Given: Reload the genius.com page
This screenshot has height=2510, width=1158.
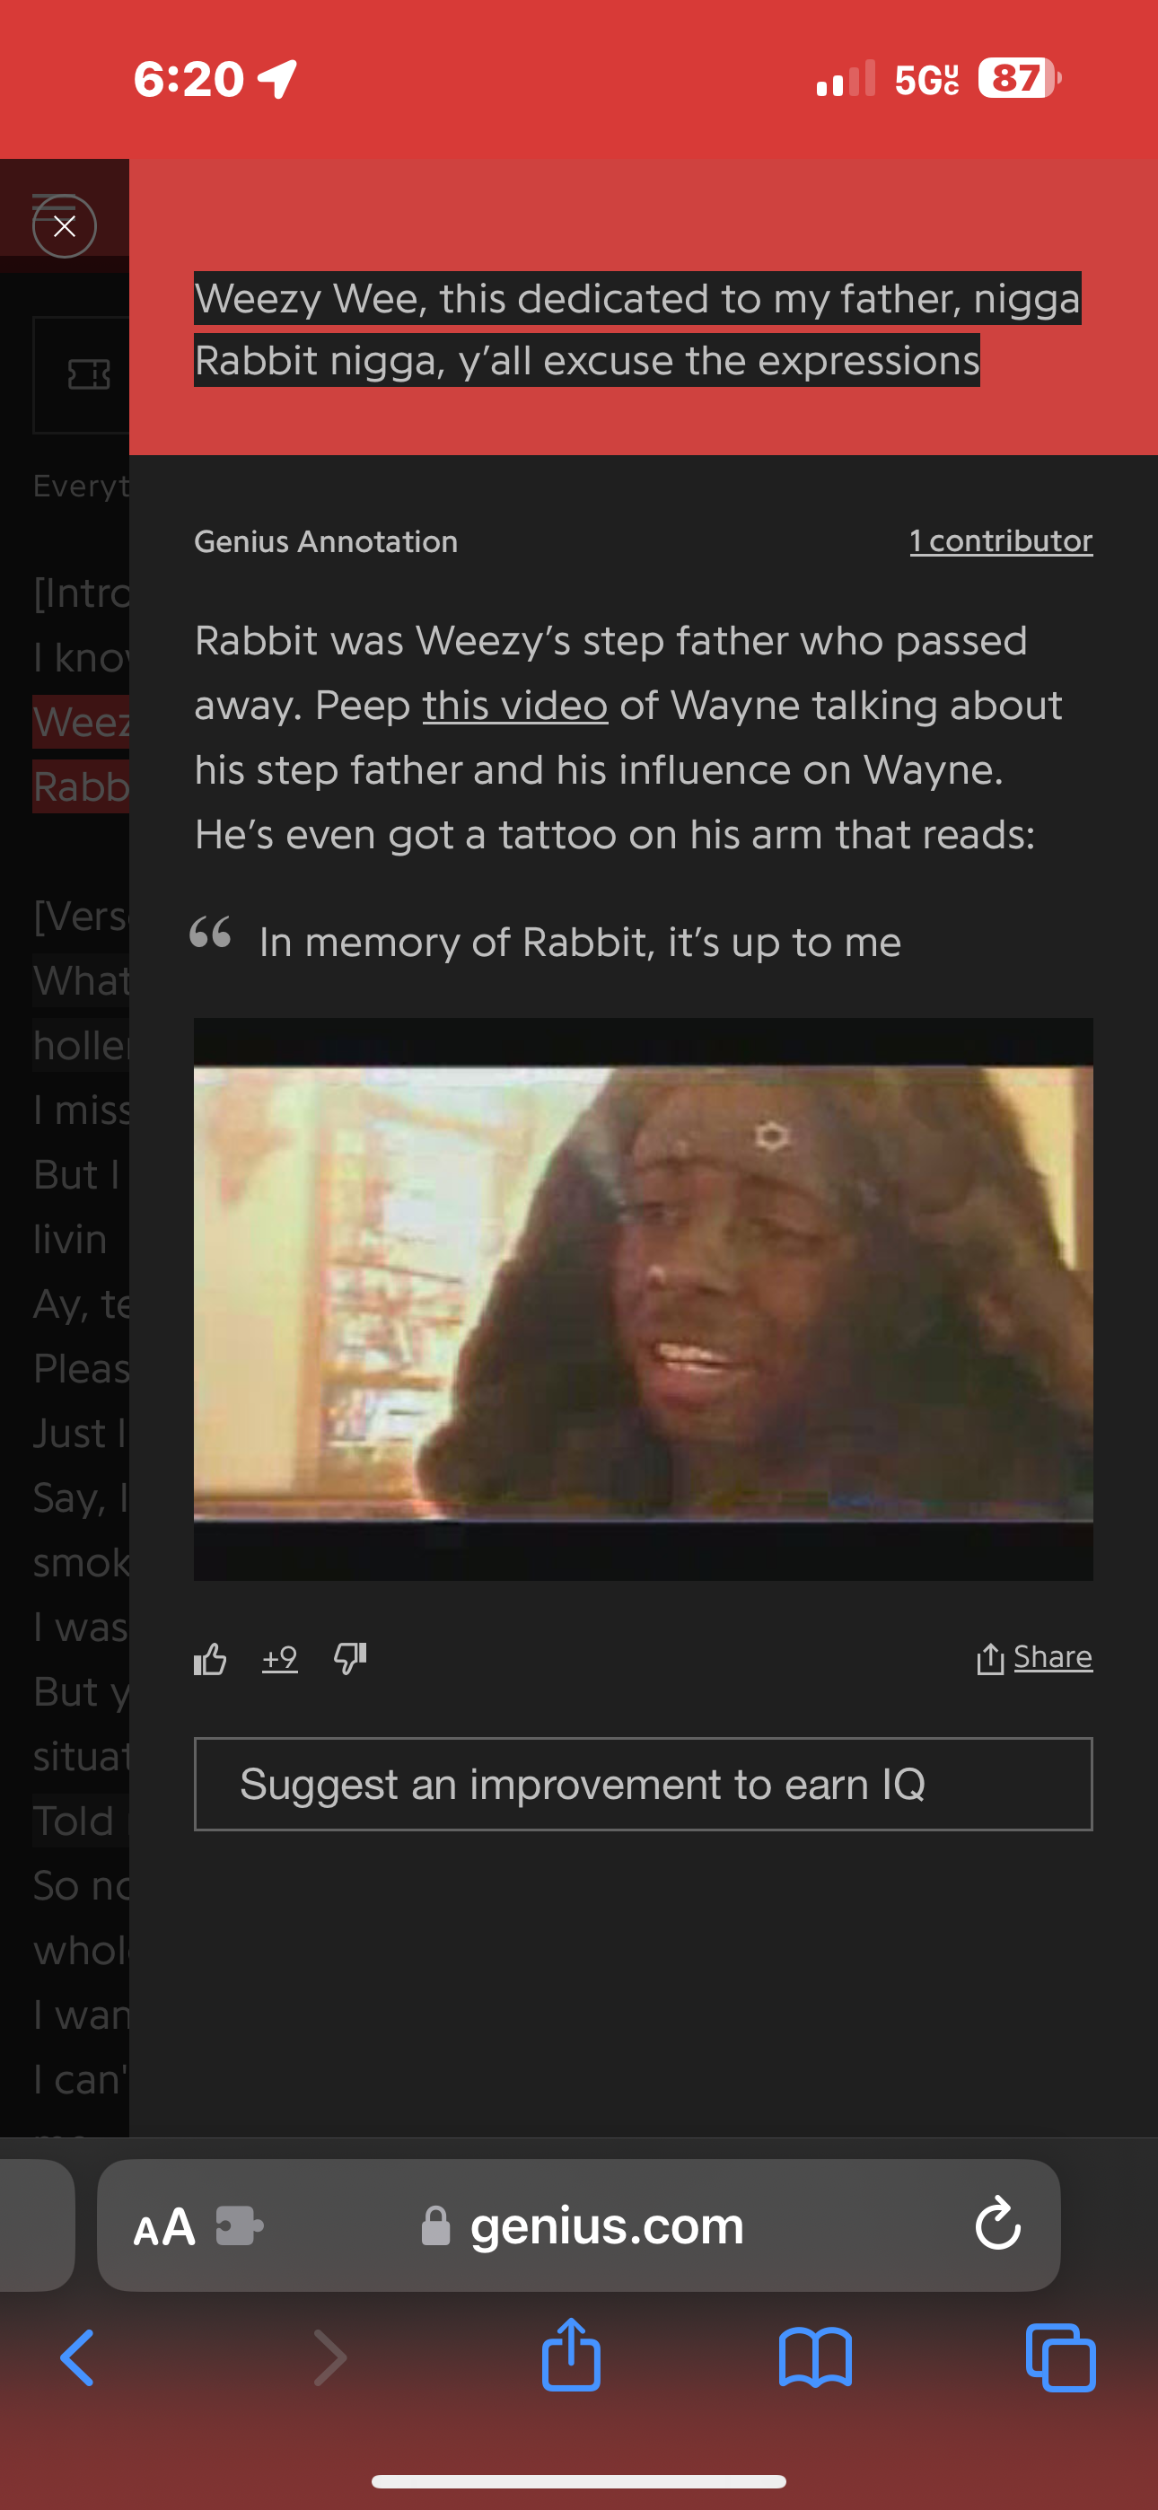Looking at the screenshot, I should pos(997,2224).
